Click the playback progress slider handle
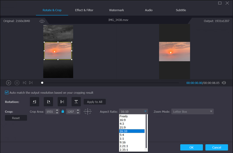The image size is (233, 153). (42, 83)
